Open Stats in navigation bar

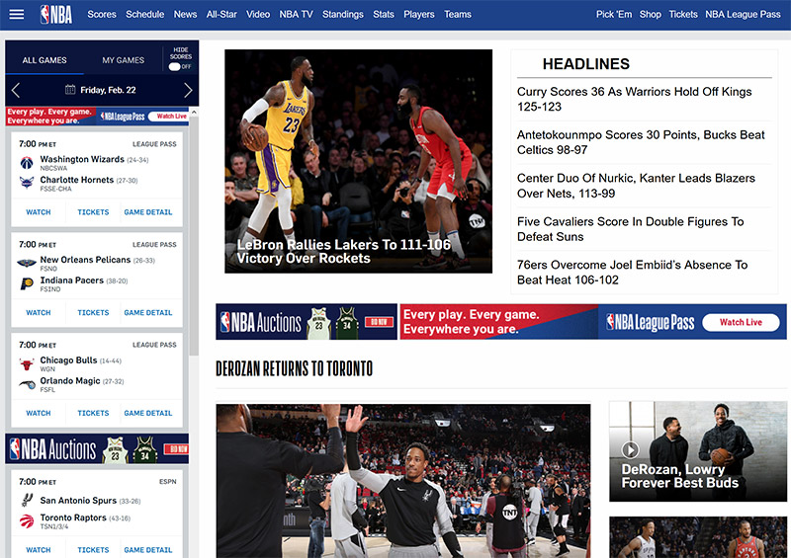tap(384, 15)
